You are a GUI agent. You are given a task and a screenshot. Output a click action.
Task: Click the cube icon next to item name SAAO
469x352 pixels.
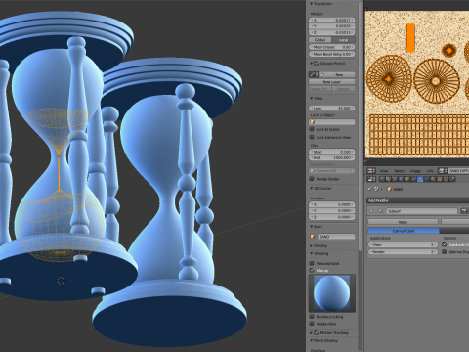click(313, 237)
